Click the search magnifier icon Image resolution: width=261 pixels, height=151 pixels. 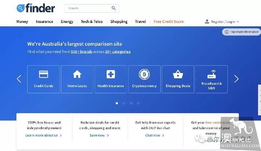point(114,8)
